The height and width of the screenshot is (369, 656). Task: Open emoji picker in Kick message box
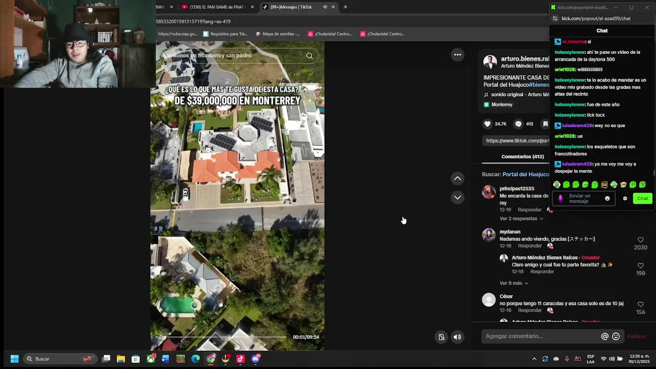pos(607,198)
